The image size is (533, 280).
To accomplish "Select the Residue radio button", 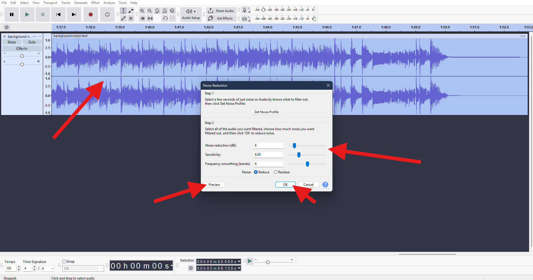I will pos(275,172).
